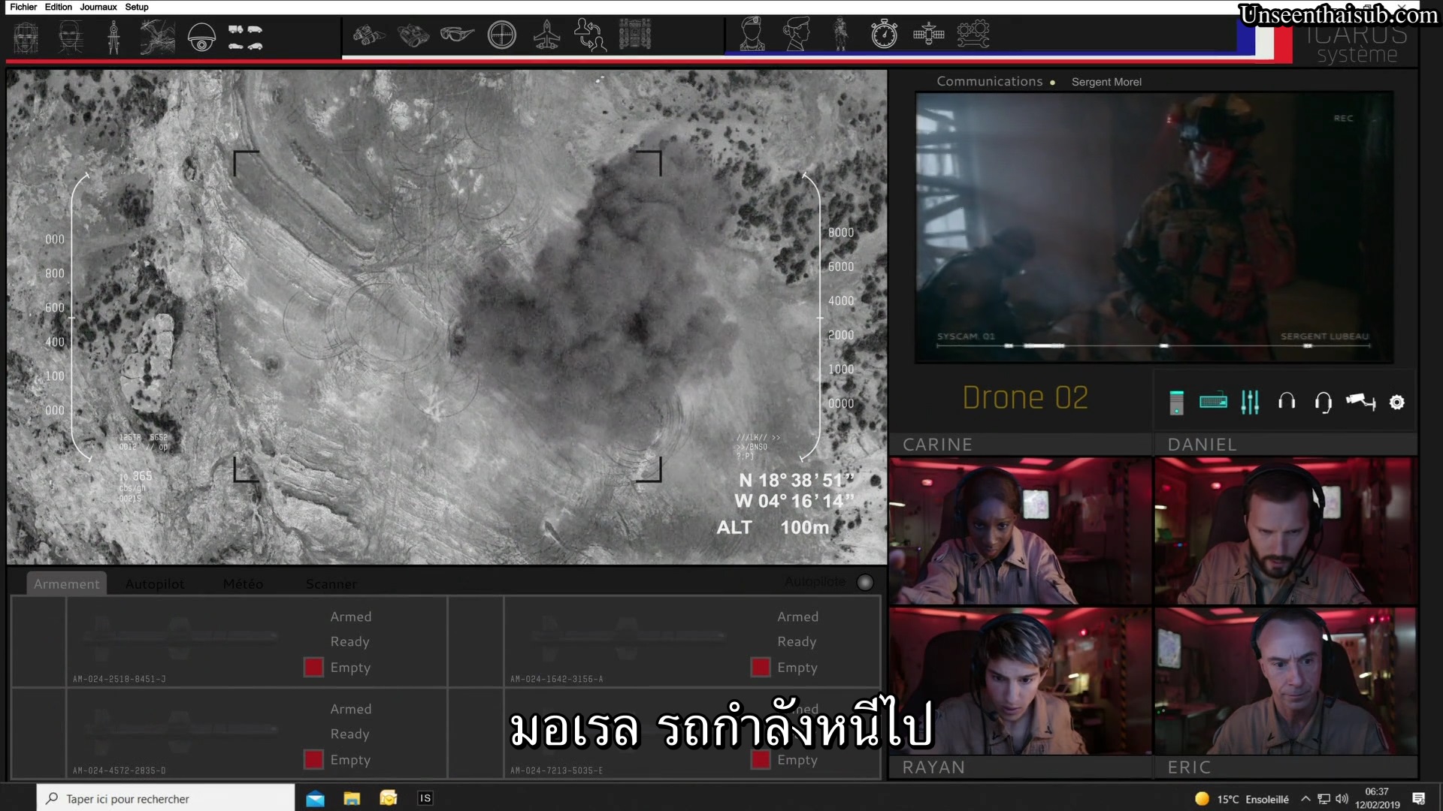
Task: Toggle Empty indicator for AM-024-7213-5035-E
Action: (761, 759)
